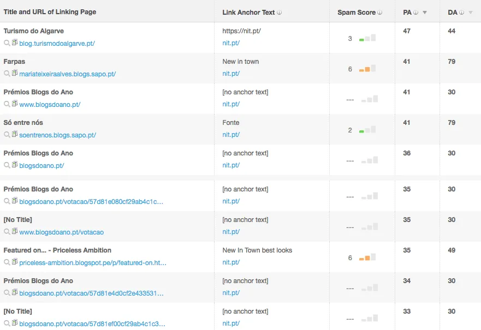This screenshot has height=330, width=481.
Task: Click the magnifier icon beside priceless-ambition.blogspot.pe link
Action: tap(7, 262)
